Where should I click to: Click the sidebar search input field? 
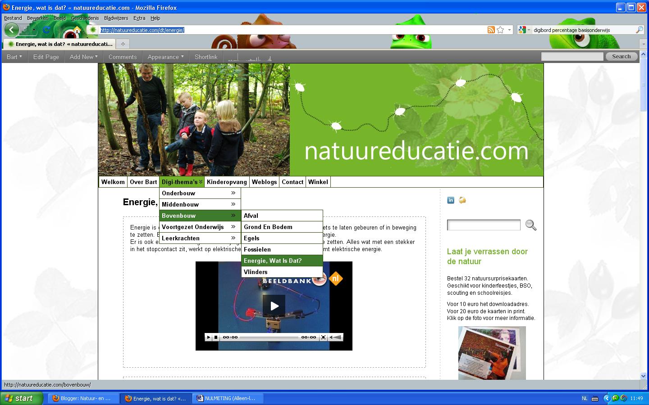484,225
